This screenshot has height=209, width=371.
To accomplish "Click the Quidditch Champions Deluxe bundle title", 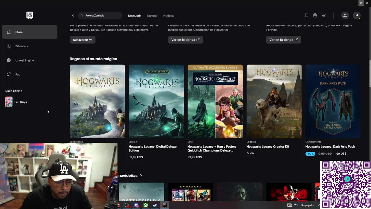I will click(212, 148).
